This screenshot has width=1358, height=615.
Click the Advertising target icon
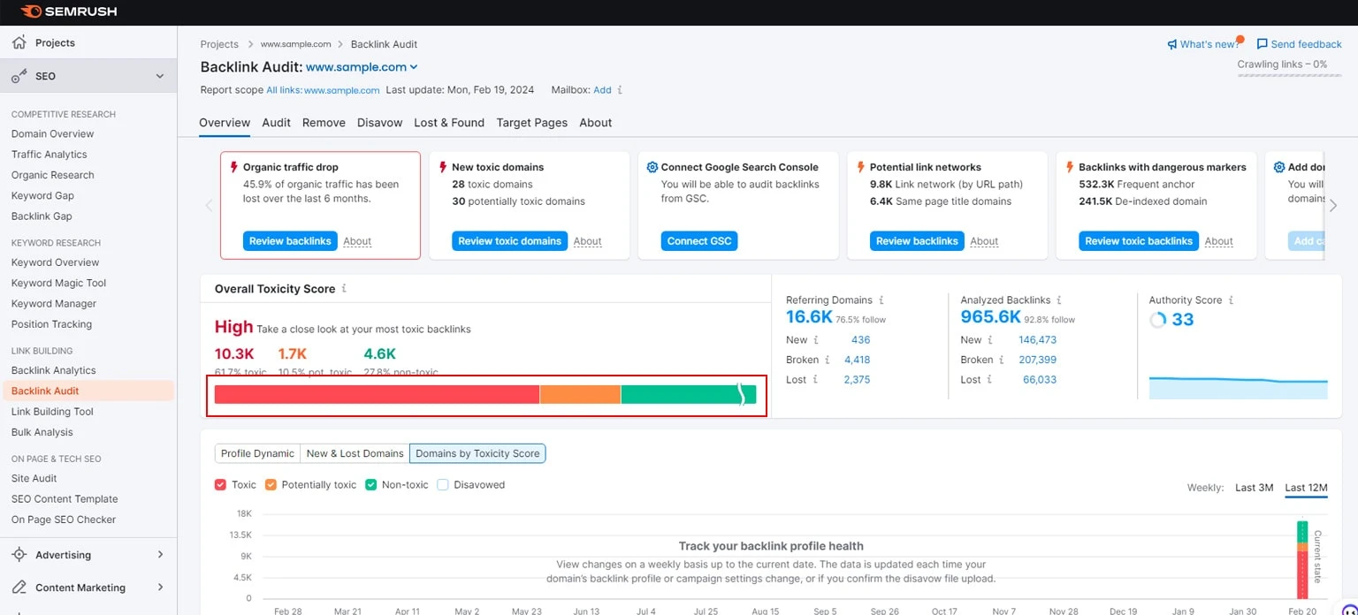[19, 555]
